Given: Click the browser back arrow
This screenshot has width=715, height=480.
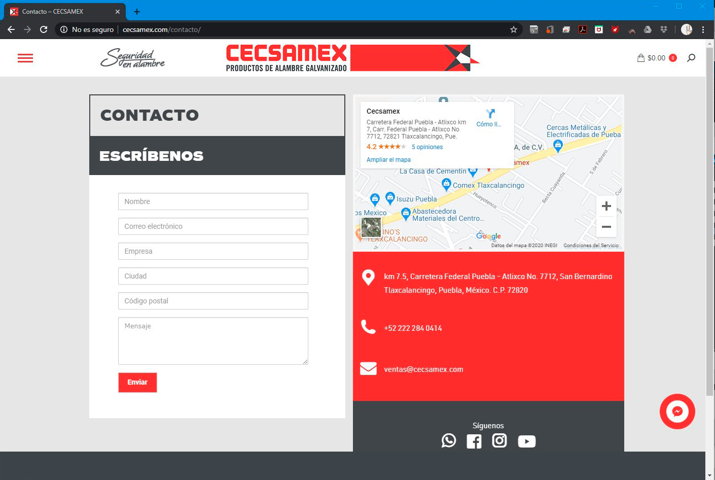Looking at the screenshot, I should [11, 29].
